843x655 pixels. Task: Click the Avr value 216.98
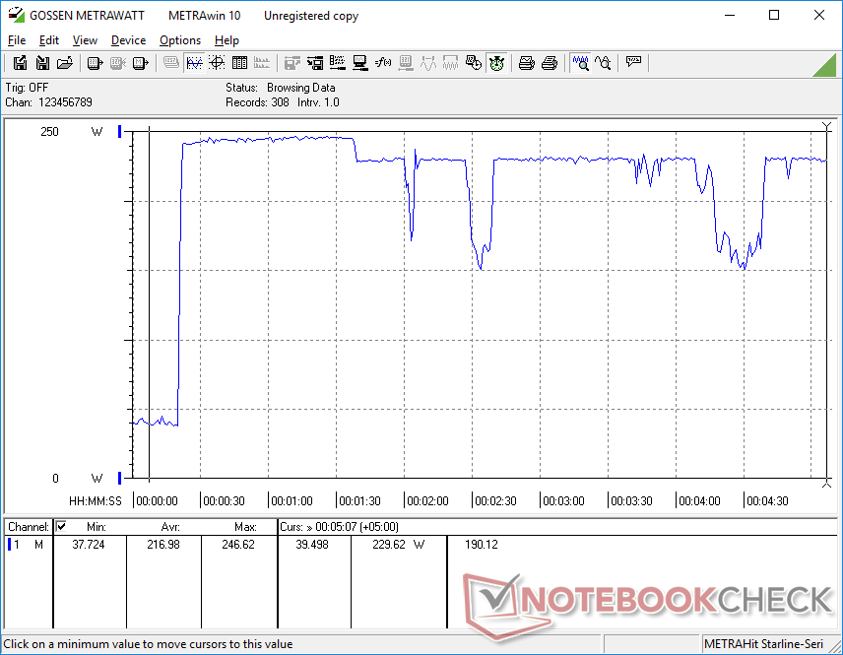[163, 545]
